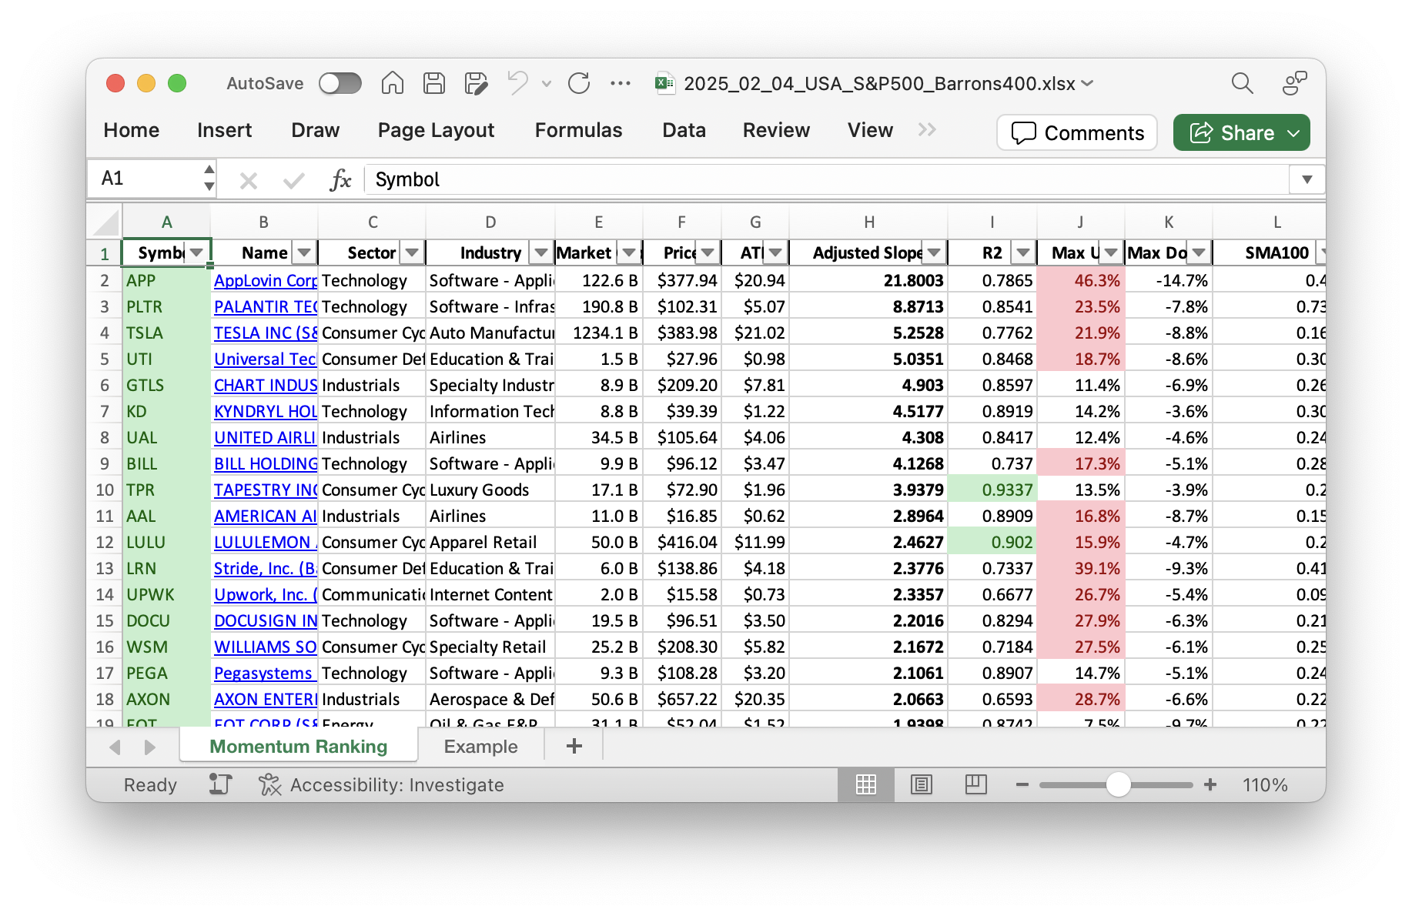Switch to the Formulas tab
The height and width of the screenshot is (916, 1412).
578,130
